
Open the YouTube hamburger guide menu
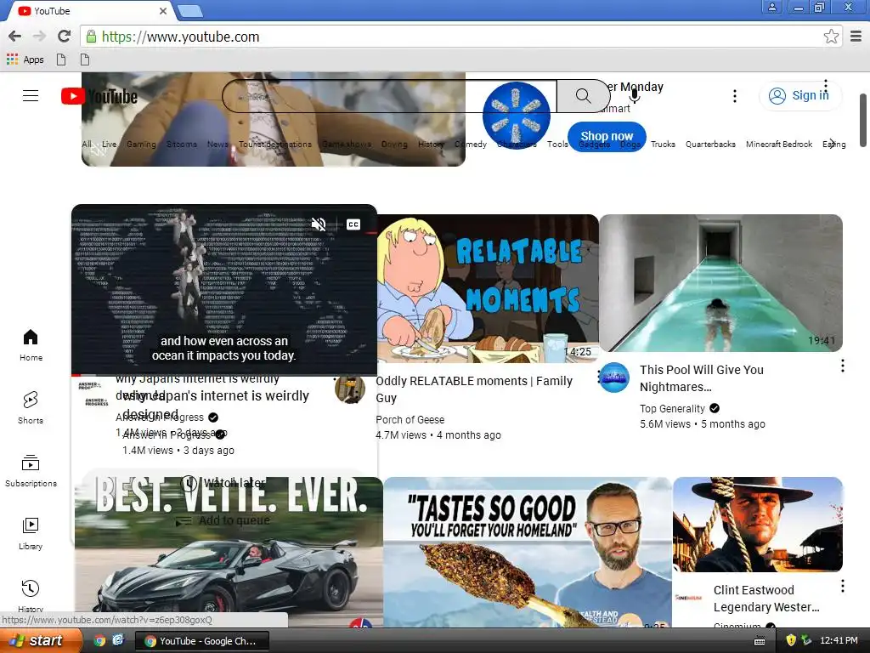pos(31,96)
